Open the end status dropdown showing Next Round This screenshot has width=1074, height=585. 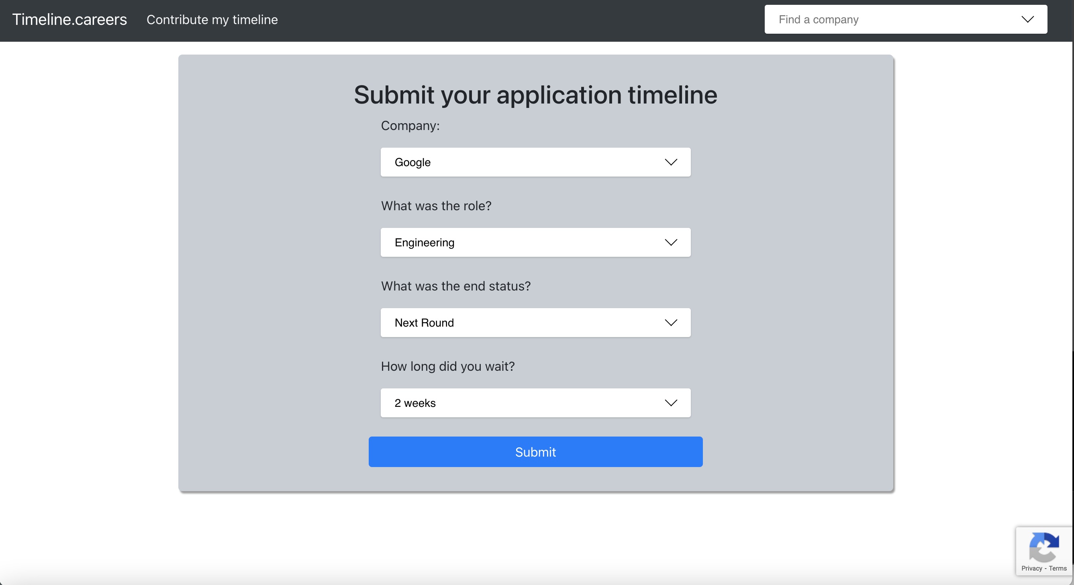click(535, 322)
